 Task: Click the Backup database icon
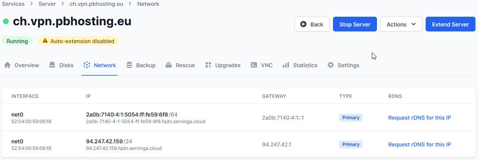(129, 65)
